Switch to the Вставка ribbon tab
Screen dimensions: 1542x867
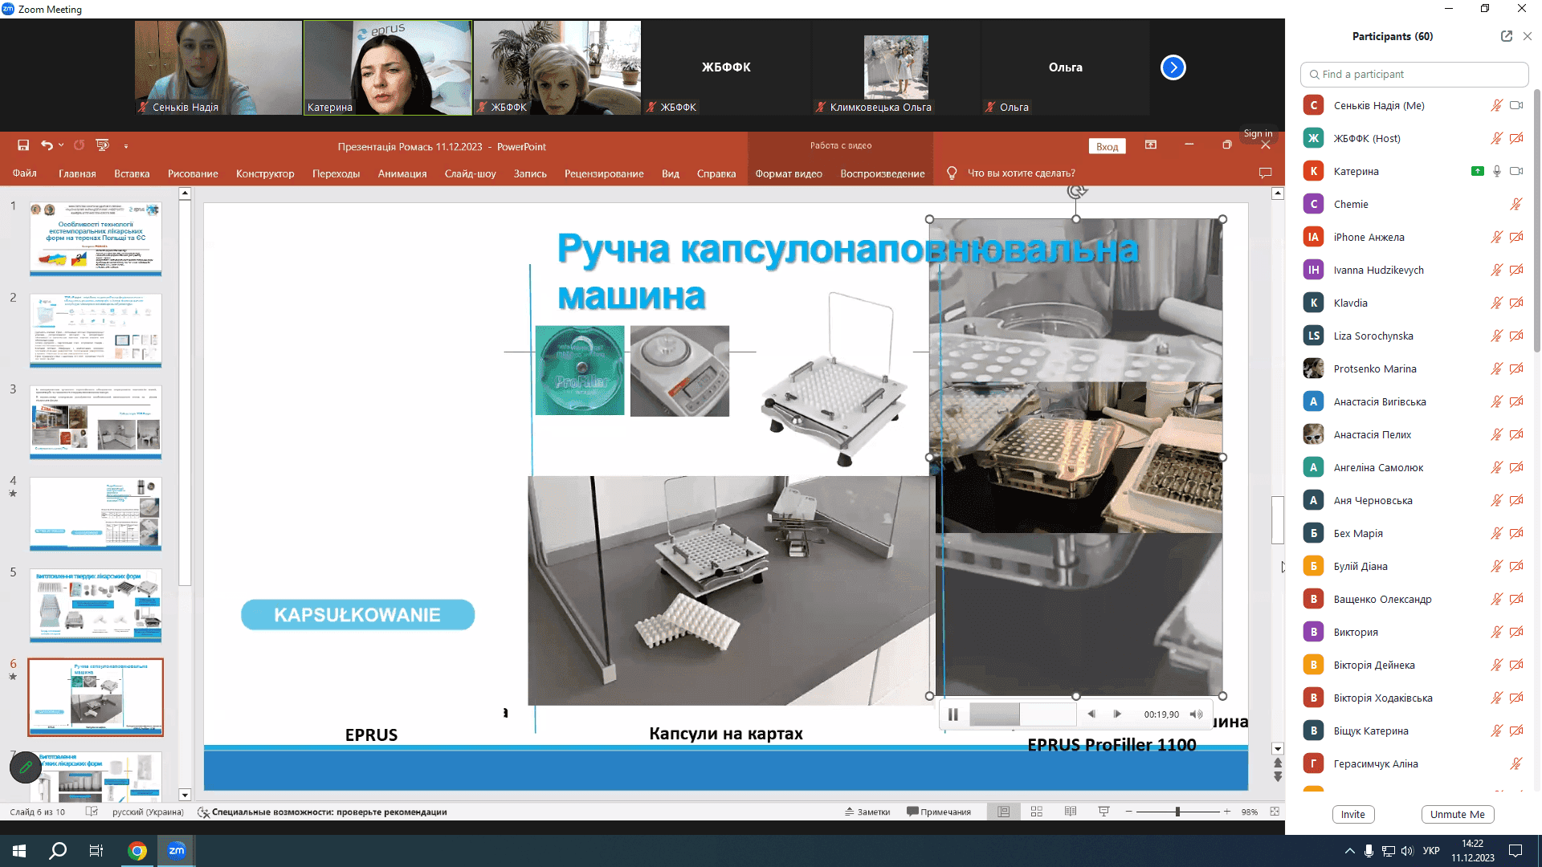(132, 173)
